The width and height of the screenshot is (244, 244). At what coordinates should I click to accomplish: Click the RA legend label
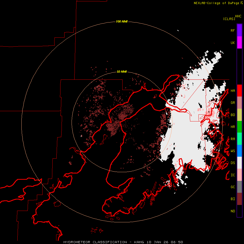[x=233, y=139]
